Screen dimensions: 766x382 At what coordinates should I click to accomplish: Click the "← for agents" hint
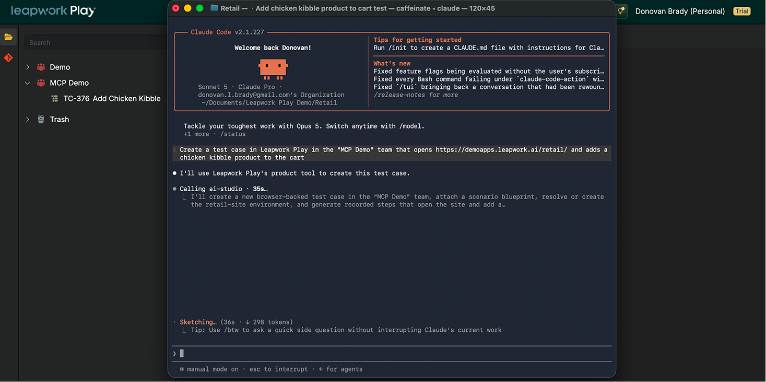[340, 369]
